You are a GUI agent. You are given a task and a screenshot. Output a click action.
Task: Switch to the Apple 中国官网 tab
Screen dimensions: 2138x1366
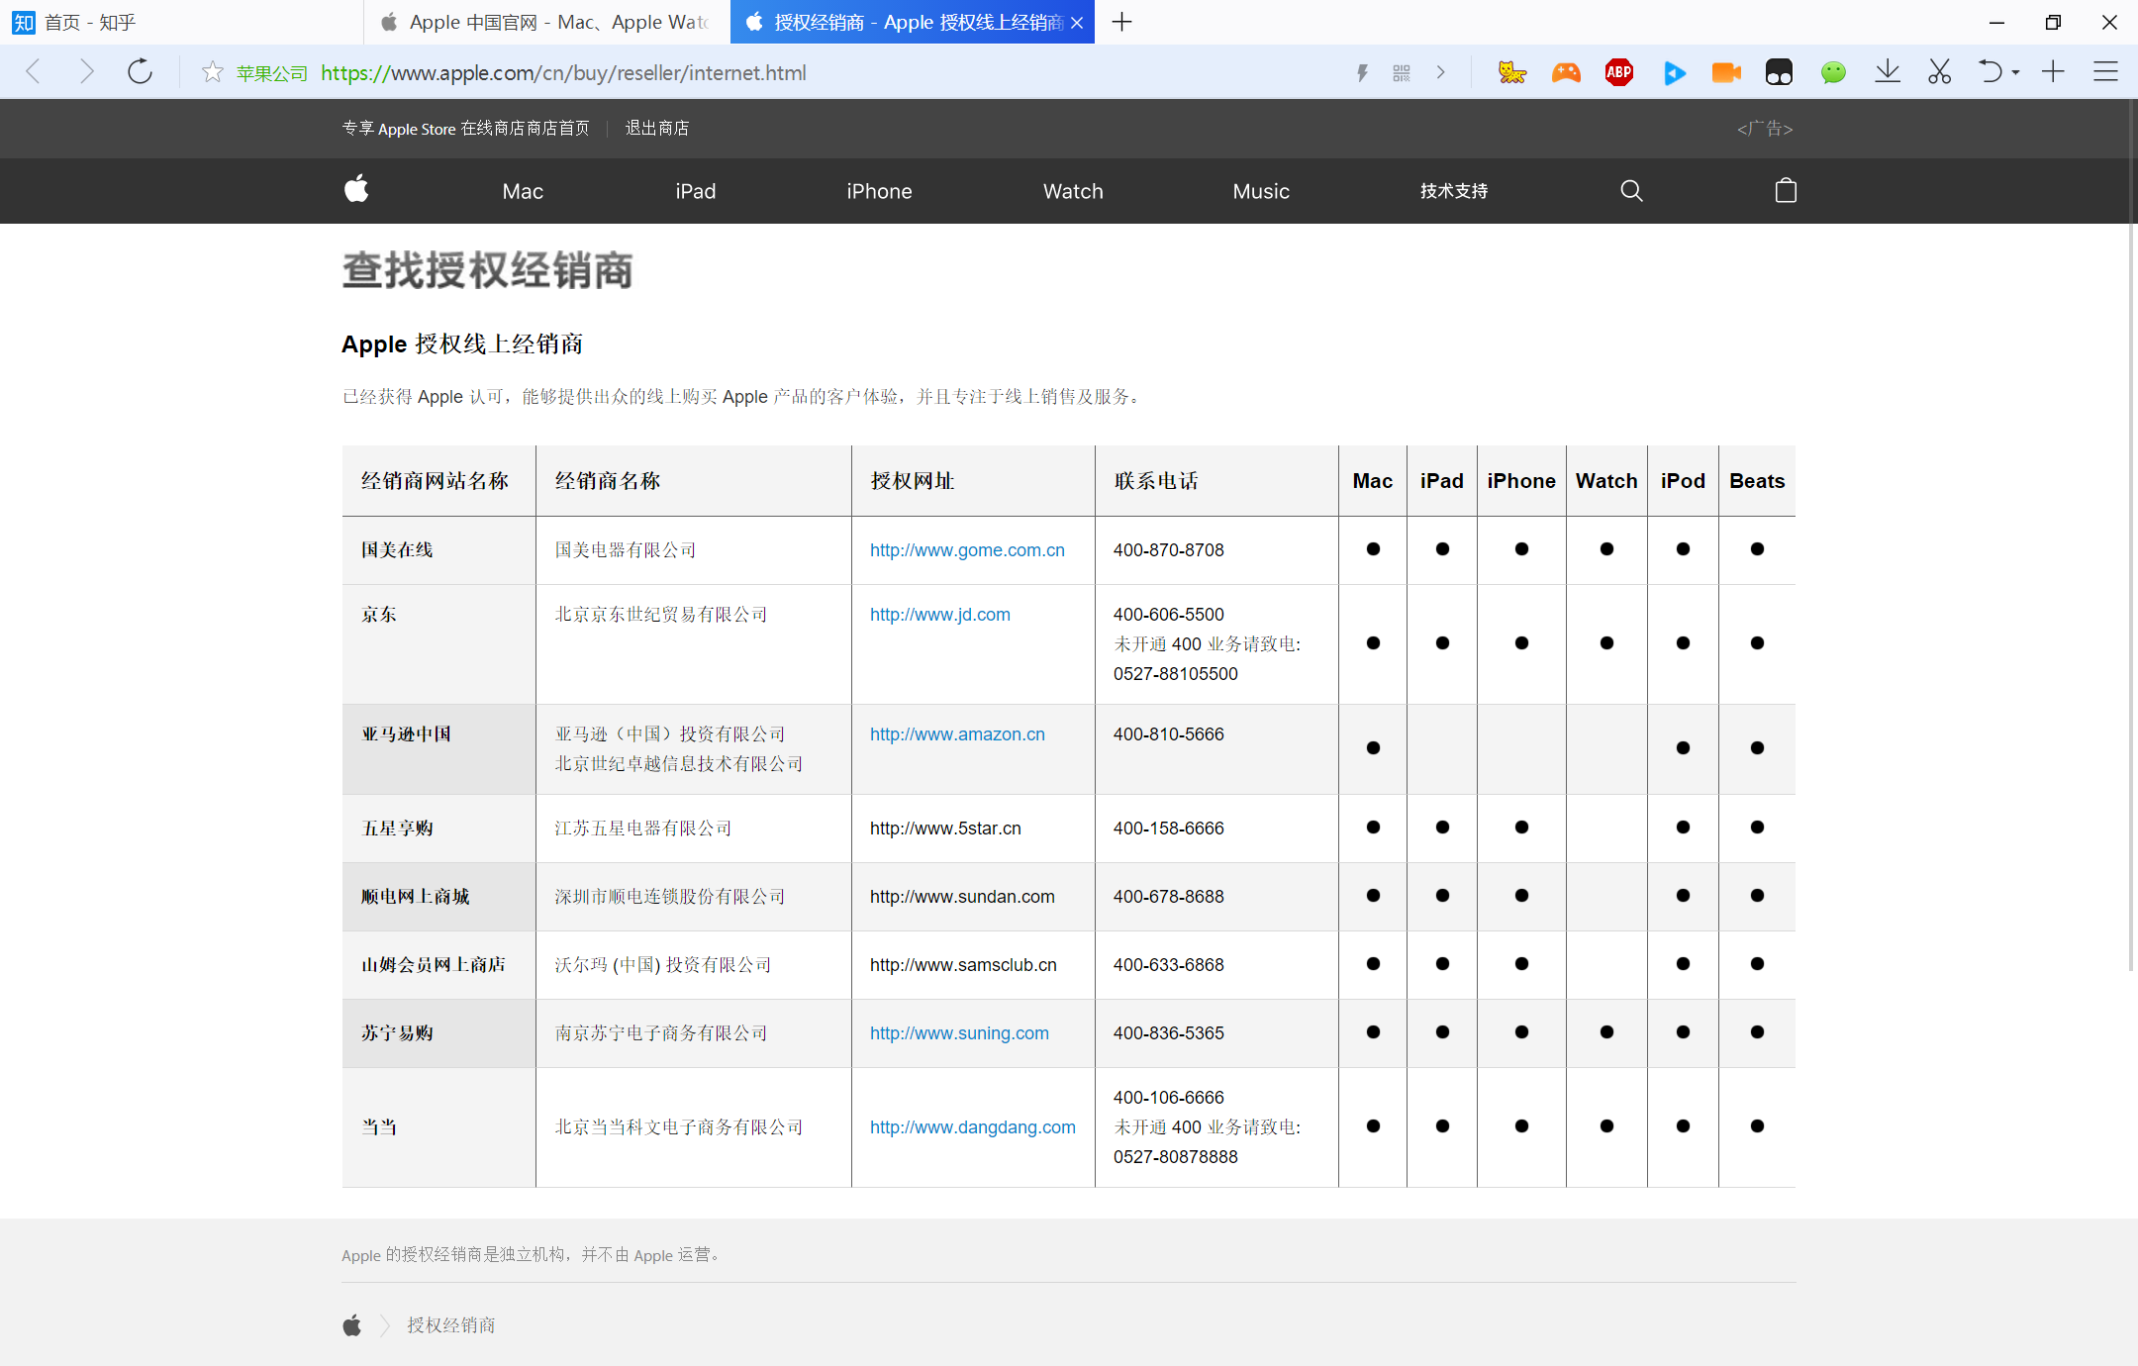546,22
